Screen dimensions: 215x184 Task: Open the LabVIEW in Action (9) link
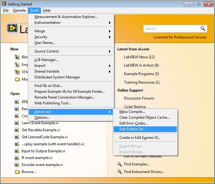[141, 65]
